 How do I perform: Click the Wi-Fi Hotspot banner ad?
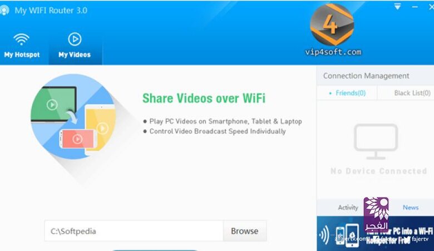coord(376,234)
